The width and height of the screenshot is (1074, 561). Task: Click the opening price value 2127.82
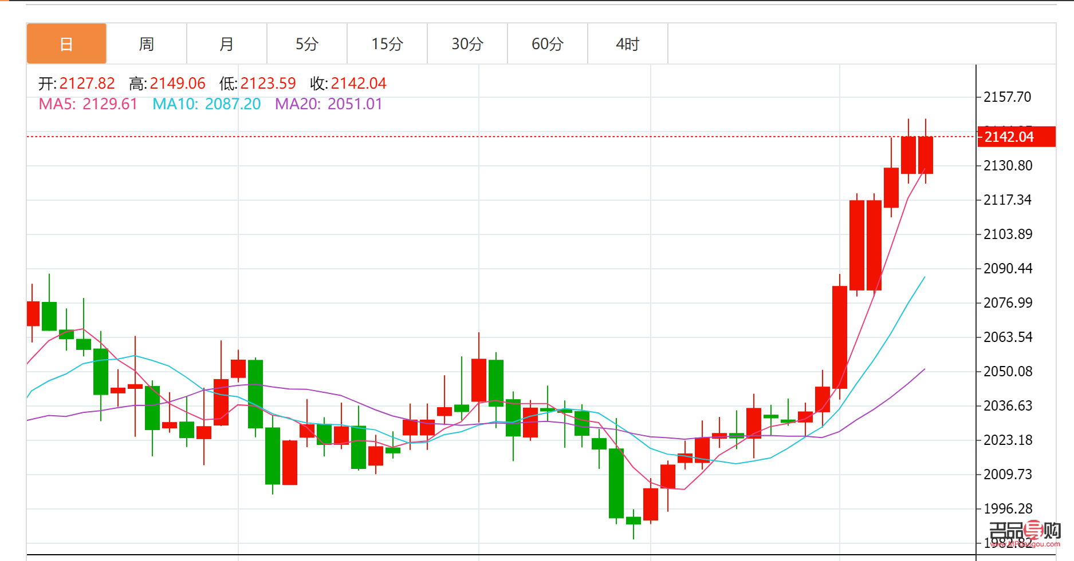(x=87, y=83)
